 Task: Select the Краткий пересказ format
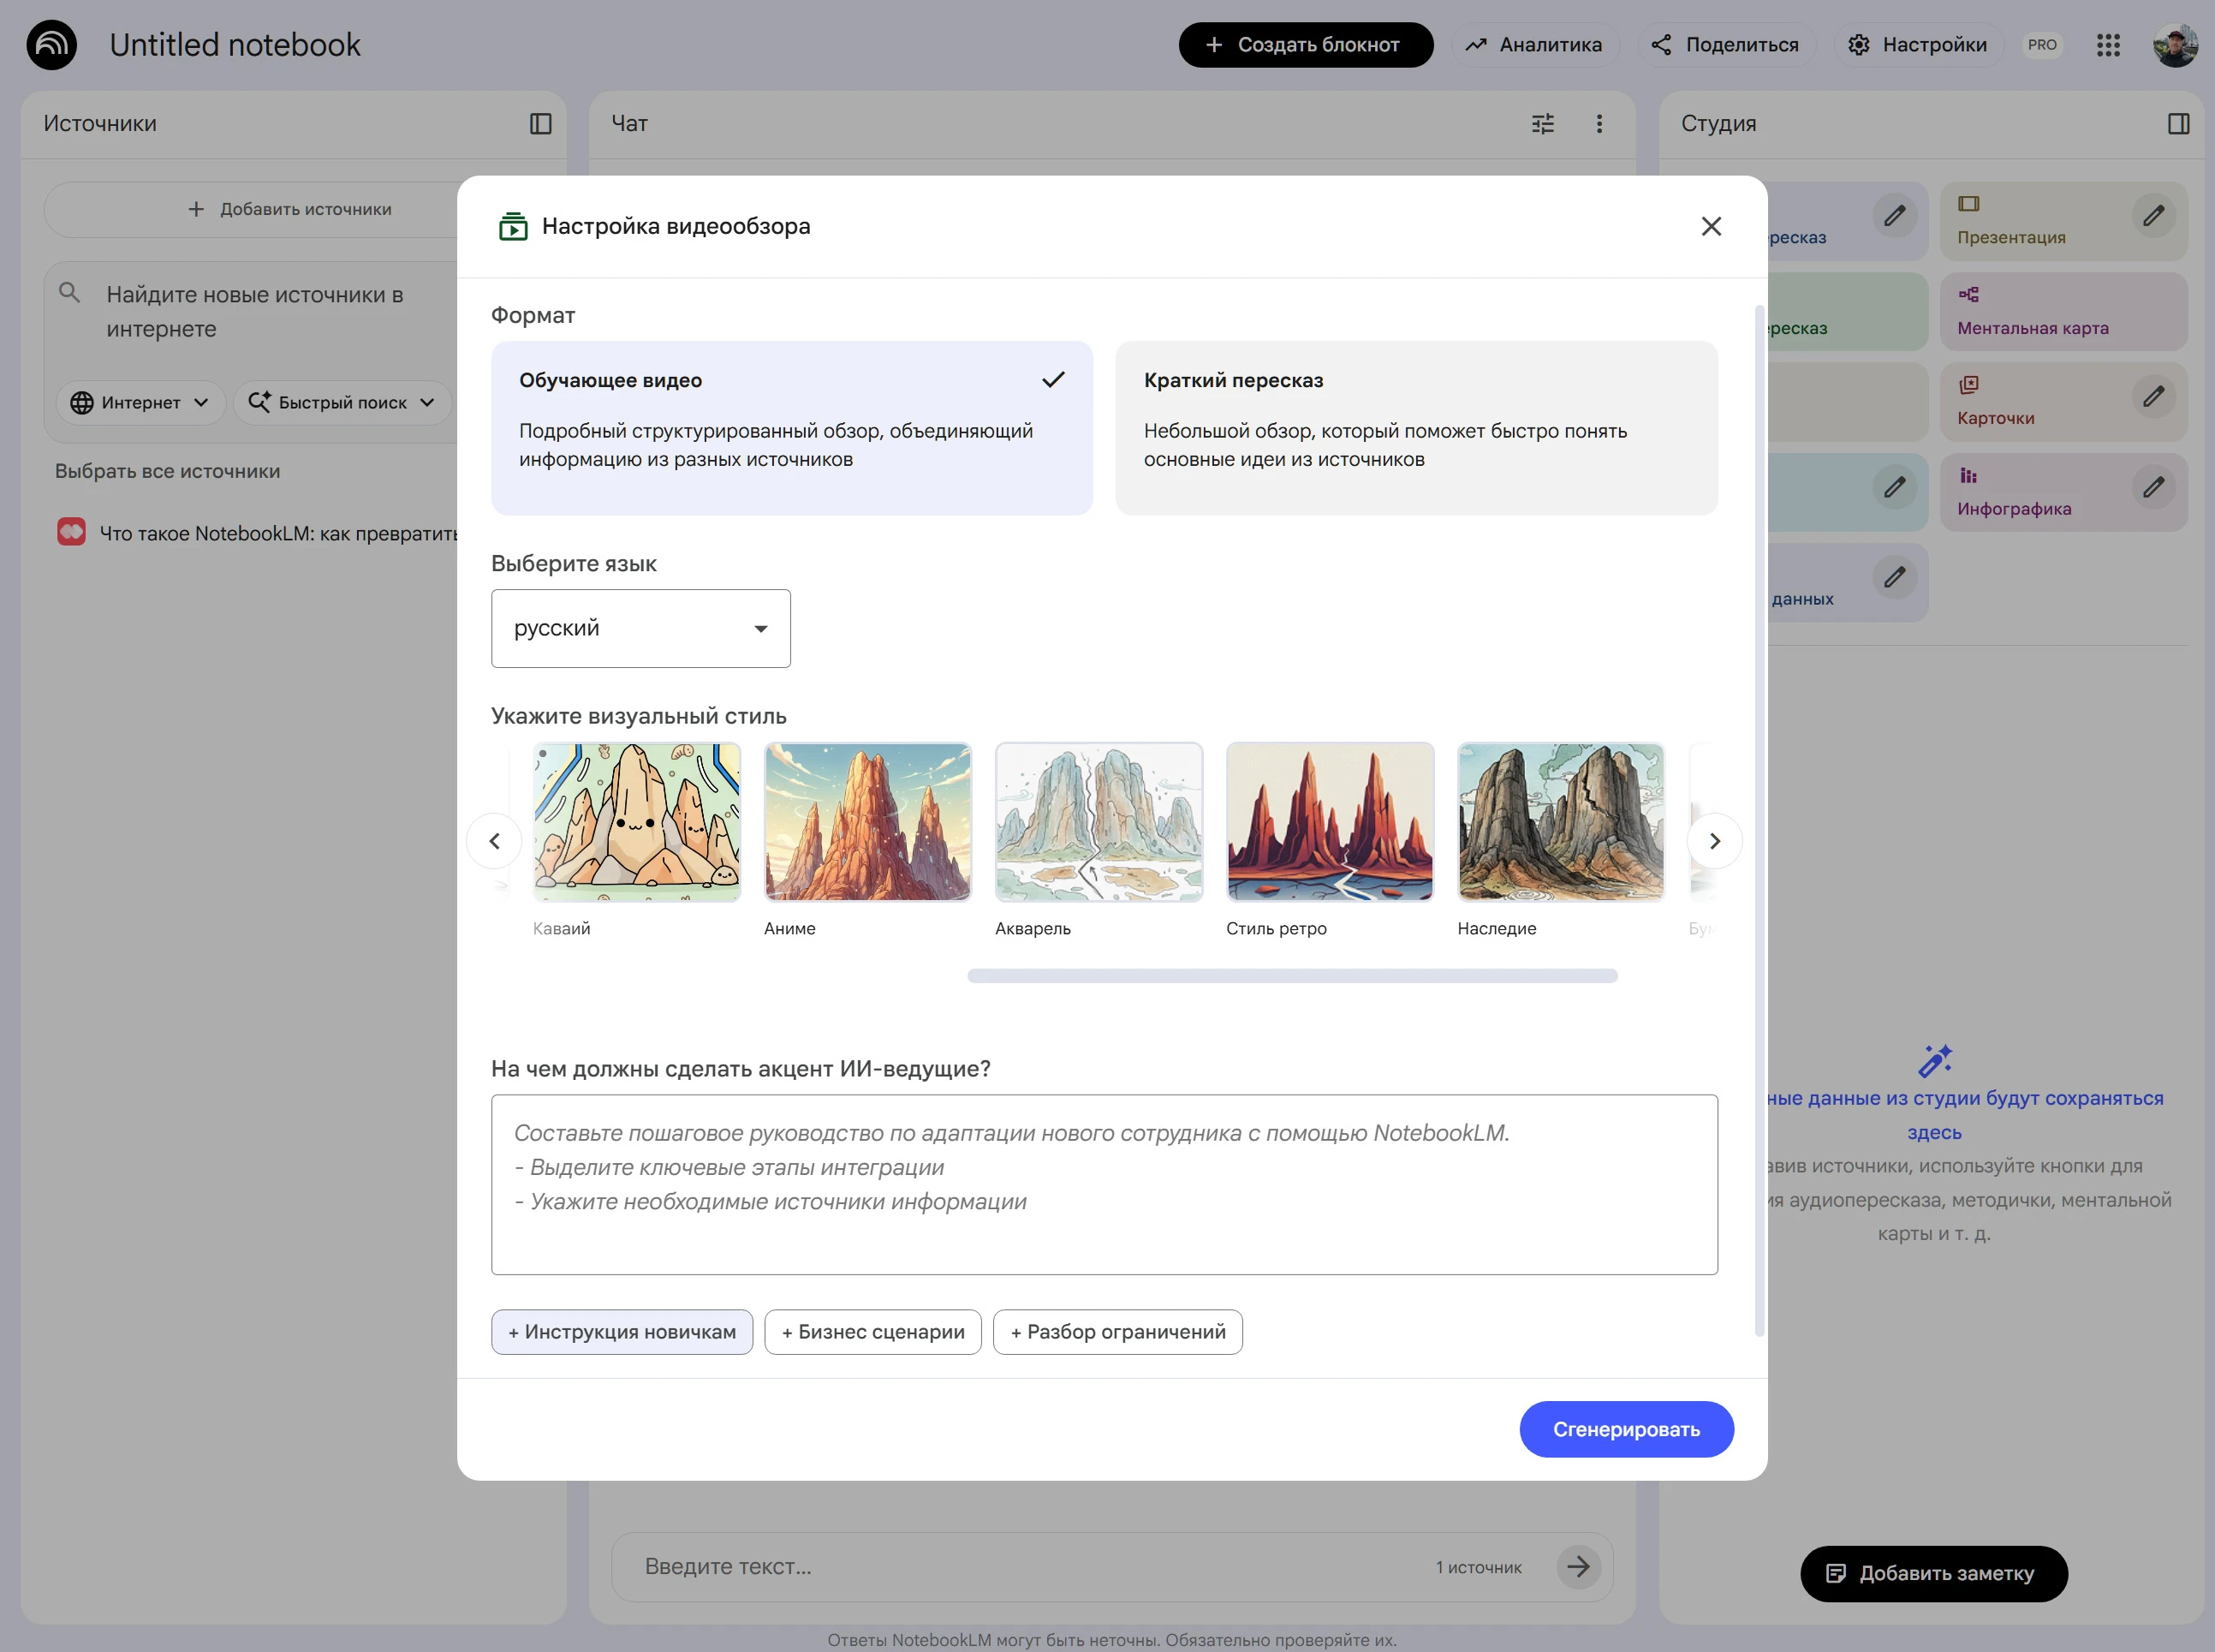[x=1415, y=428]
